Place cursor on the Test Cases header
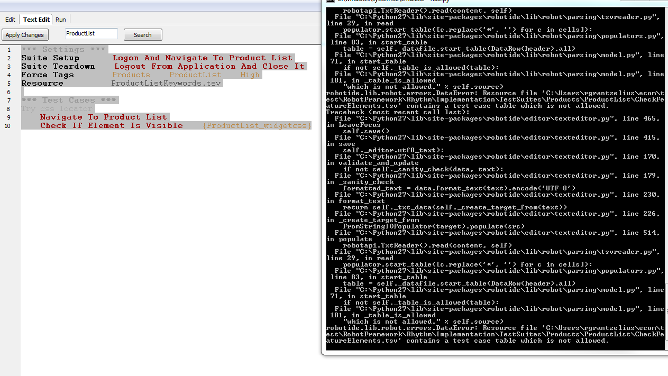Image resolution: width=668 pixels, height=376 pixels. 69,100
